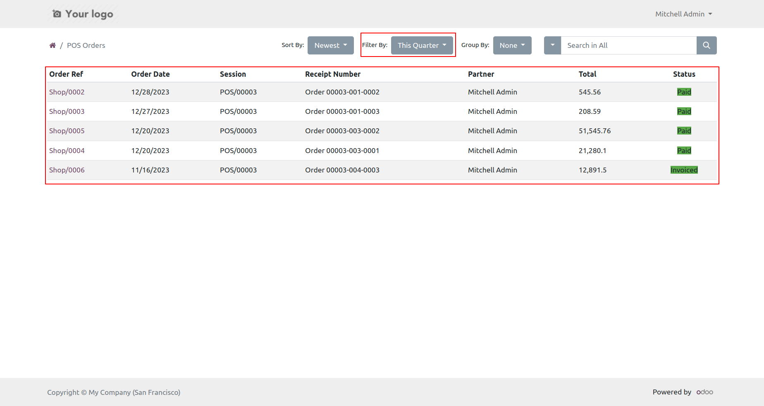Click the Partner cell in Shop/0006 row
764x406 pixels.
pyautogui.click(x=493, y=170)
